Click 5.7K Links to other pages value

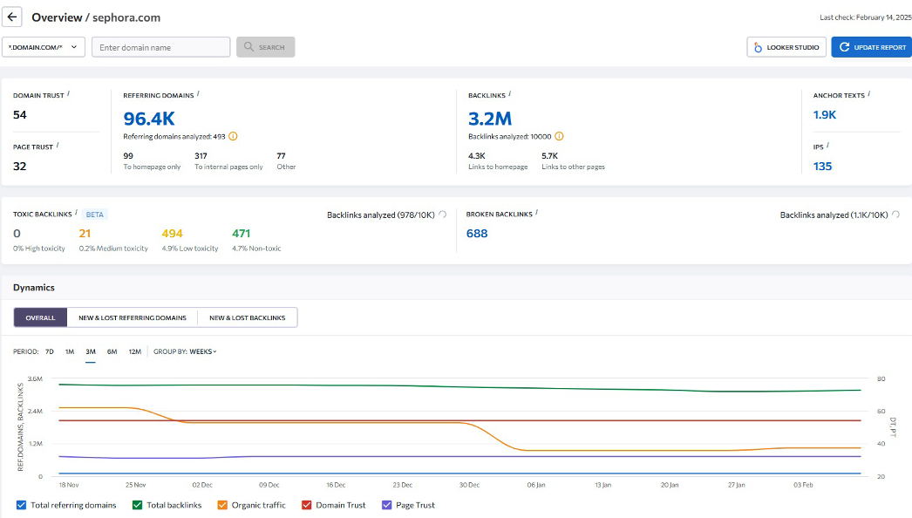(549, 156)
